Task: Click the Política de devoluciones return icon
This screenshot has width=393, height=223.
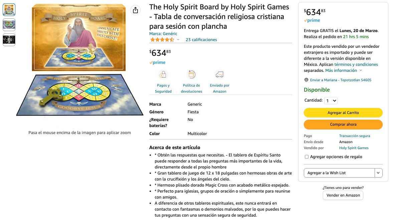Action: (191, 74)
